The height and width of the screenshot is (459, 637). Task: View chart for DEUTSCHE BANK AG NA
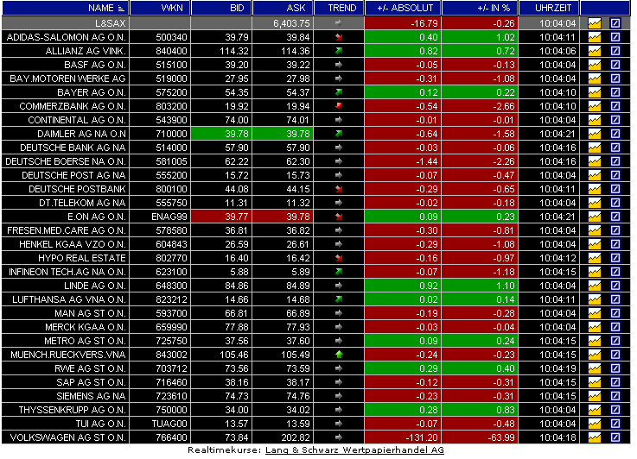point(595,148)
